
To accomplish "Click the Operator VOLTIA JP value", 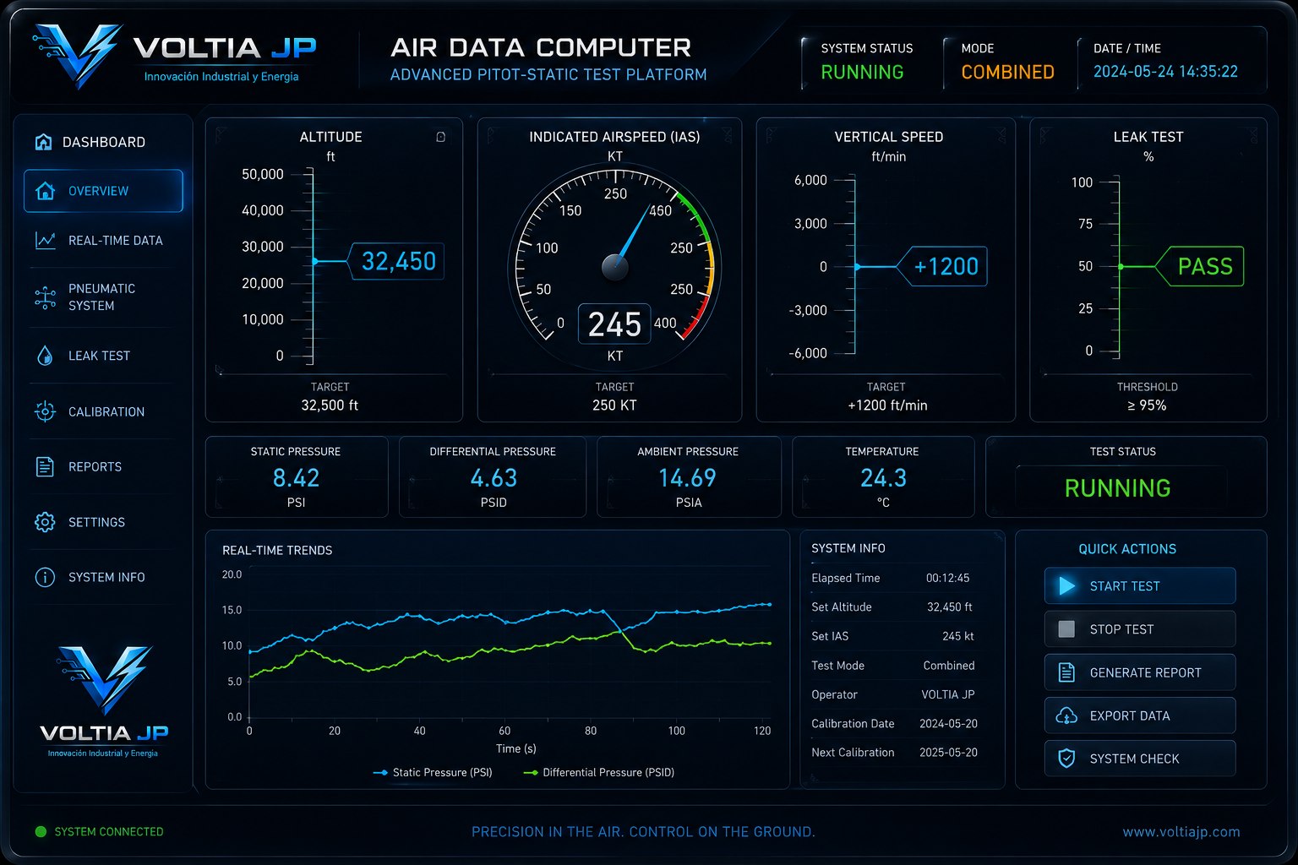I will click(x=947, y=694).
